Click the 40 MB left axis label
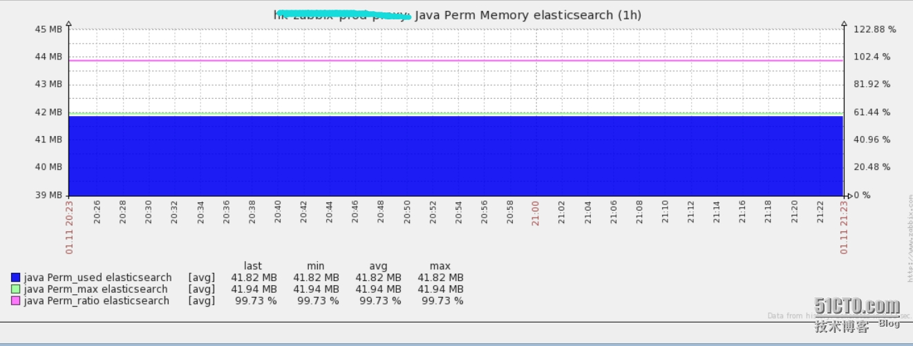 [48, 167]
